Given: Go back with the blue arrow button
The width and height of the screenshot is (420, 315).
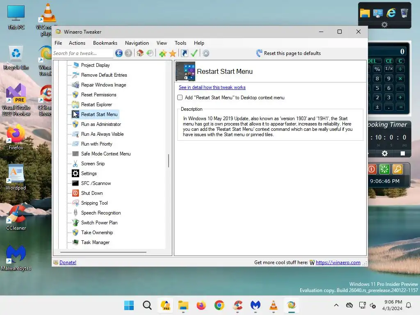Looking at the screenshot, I should tap(119, 53).
